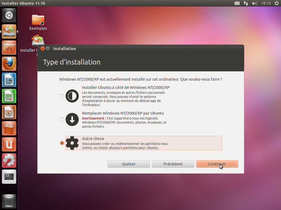Screen dimensions: 281x210
Task: Open Ubuntu Software Center
Action: (9, 128)
